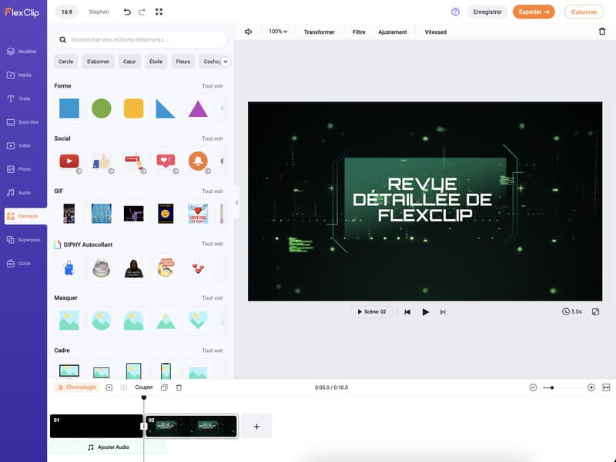Open the Filtre menu
This screenshot has height=462, width=616.
coord(359,32)
